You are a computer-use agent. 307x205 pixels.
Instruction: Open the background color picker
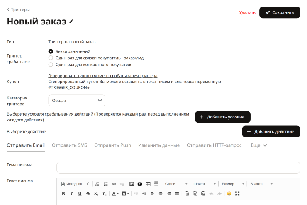coord(125,194)
